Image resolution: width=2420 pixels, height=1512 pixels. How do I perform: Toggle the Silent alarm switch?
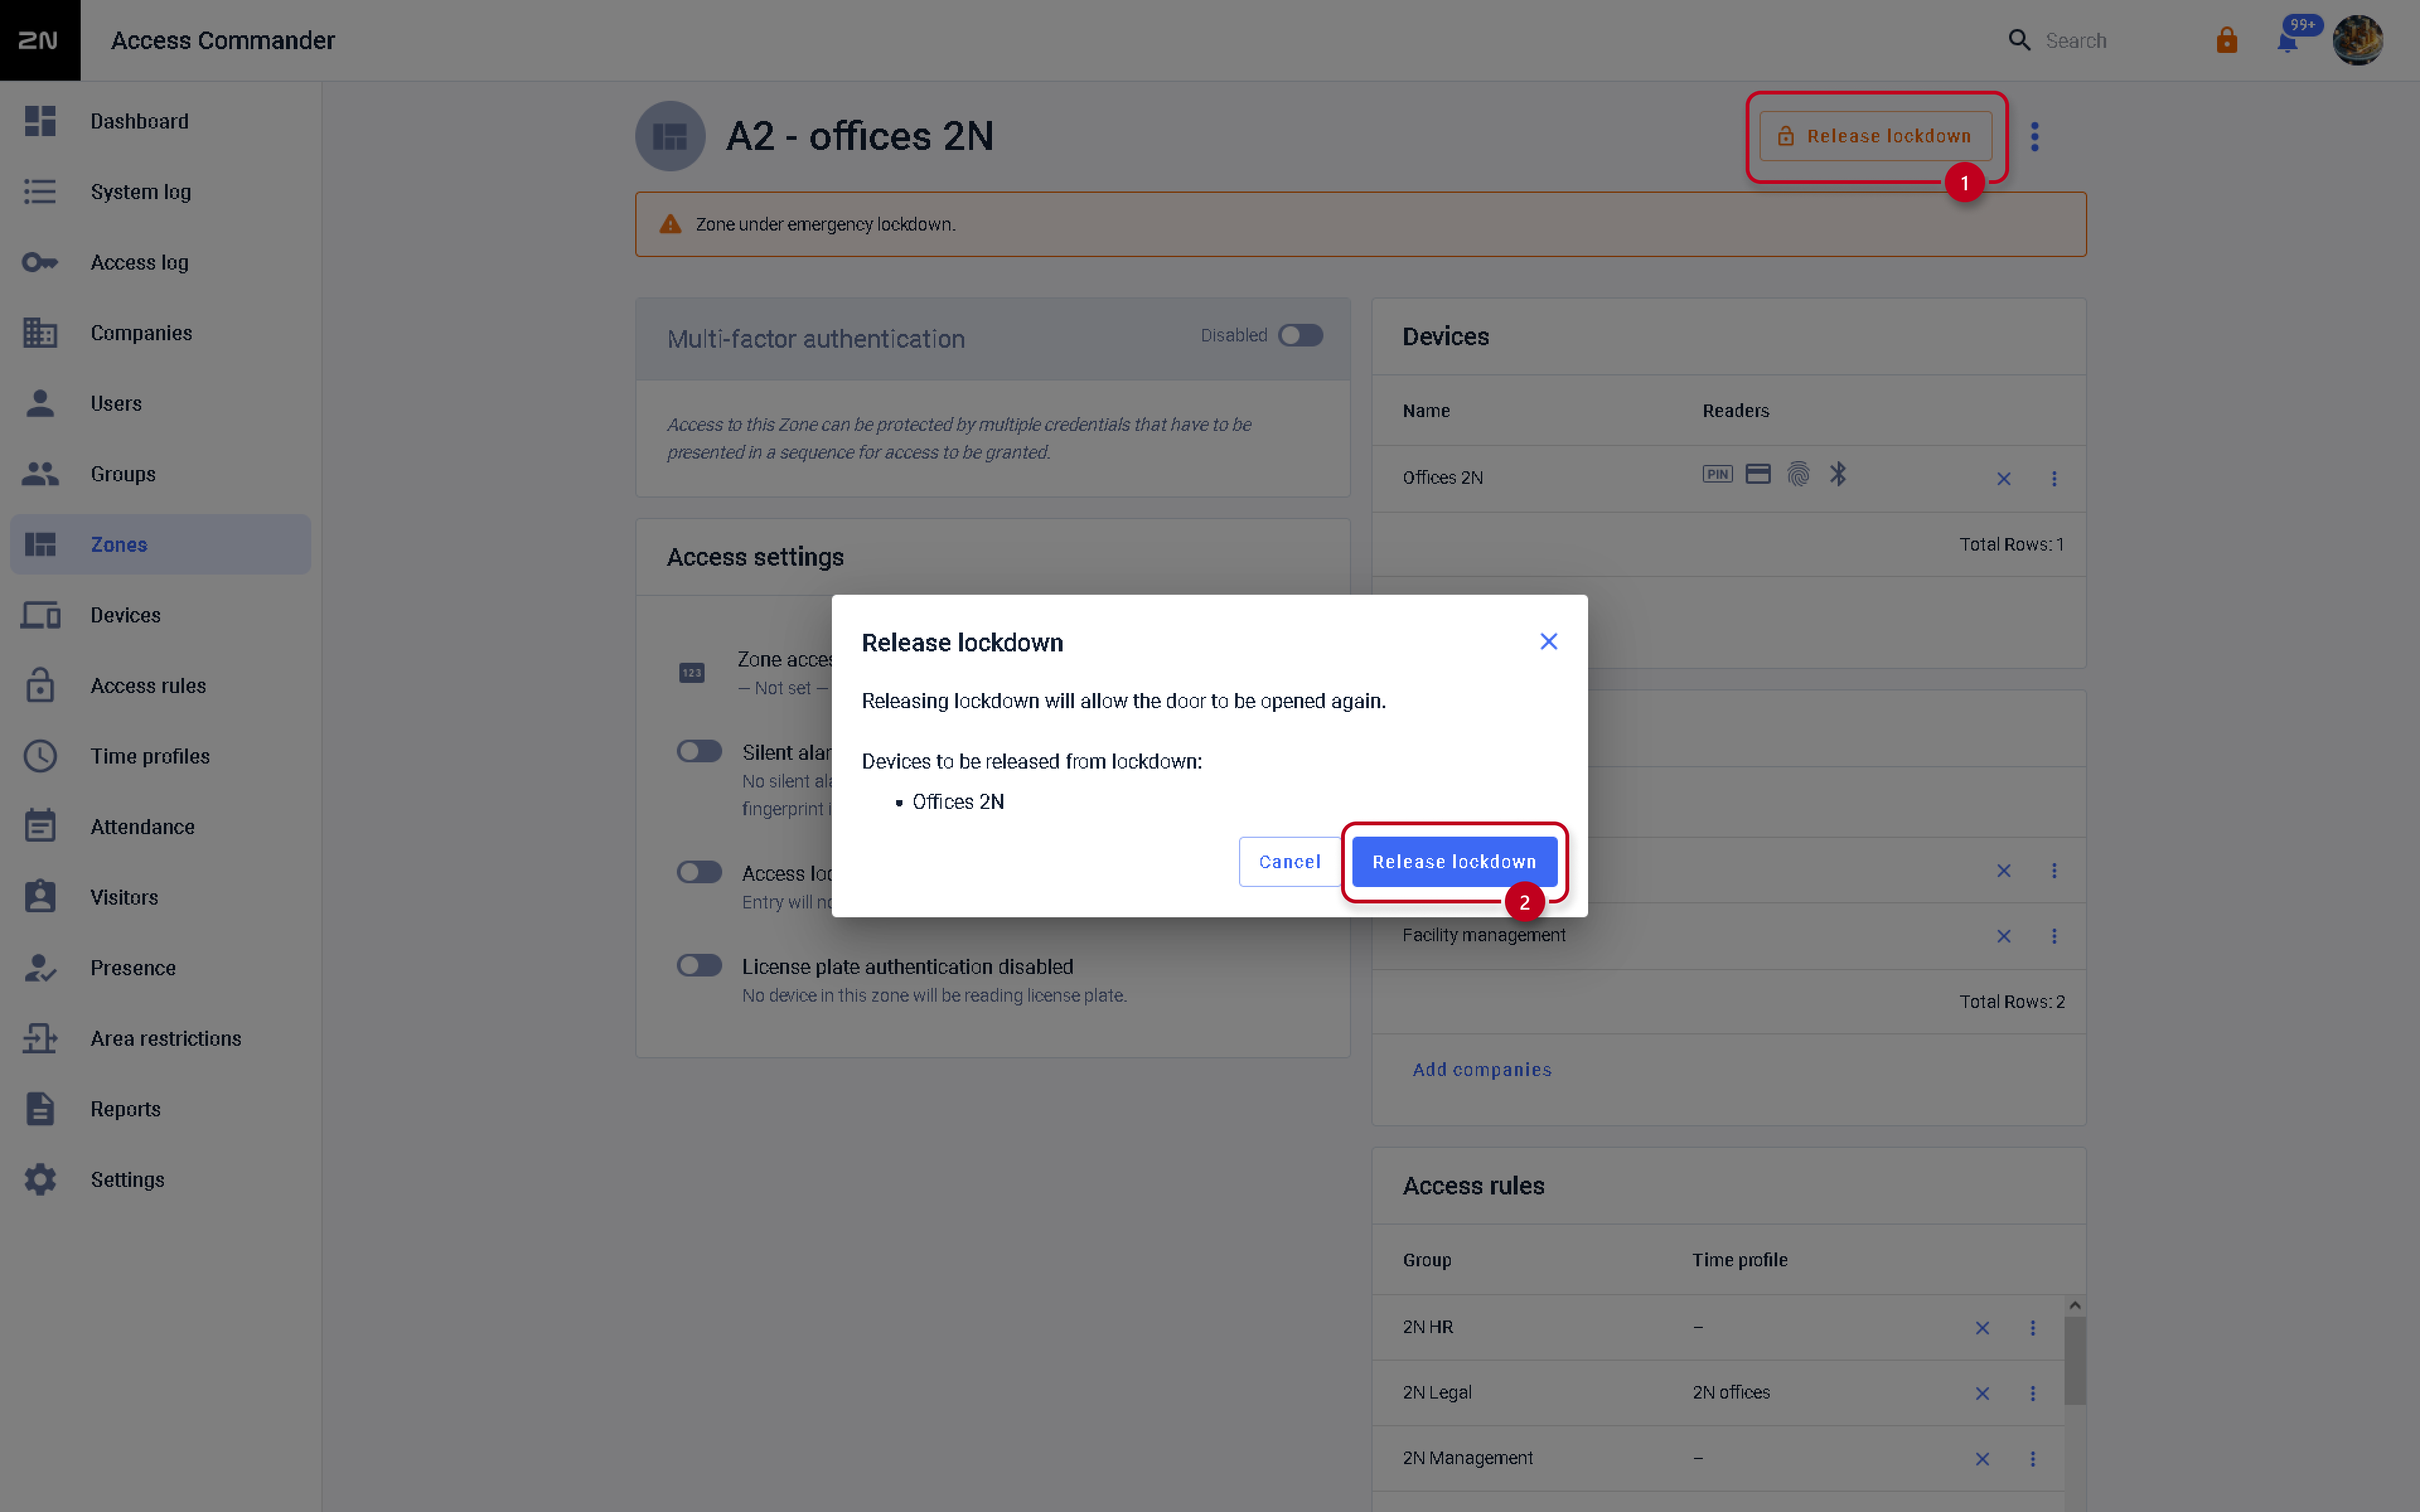pos(699,751)
